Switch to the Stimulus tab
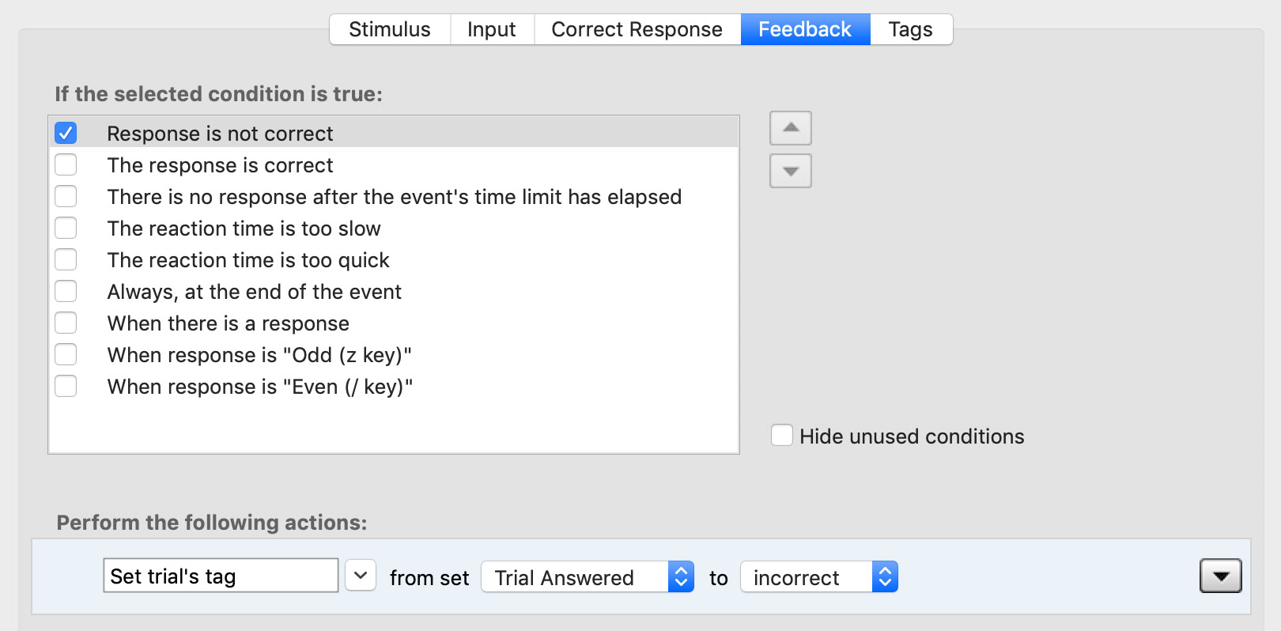This screenshot has height=631, width=1281. coord(390,29)
